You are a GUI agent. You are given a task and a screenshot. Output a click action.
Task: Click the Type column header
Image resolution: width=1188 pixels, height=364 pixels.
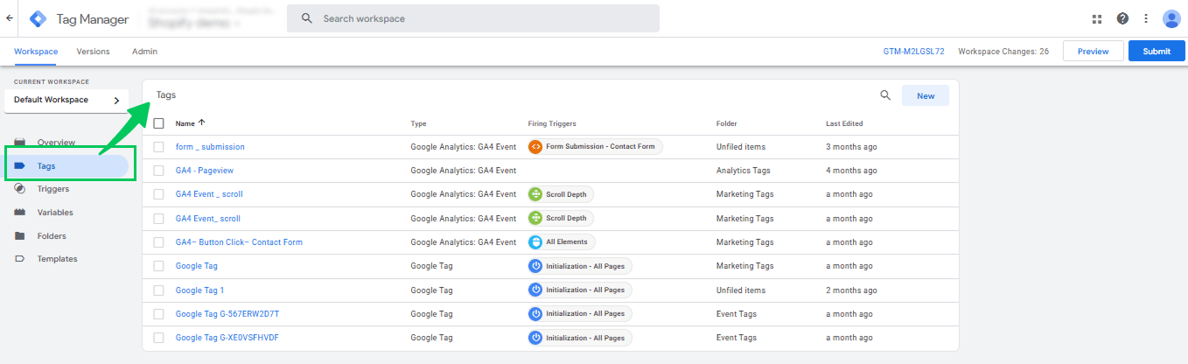(x=418, y=123)
